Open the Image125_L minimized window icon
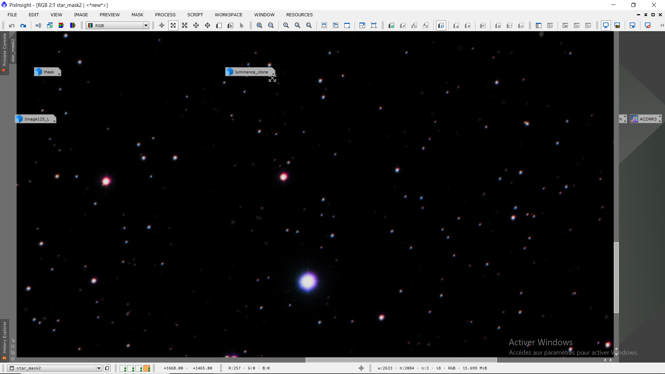Viewport: 665px width, 374px height. 35,119
